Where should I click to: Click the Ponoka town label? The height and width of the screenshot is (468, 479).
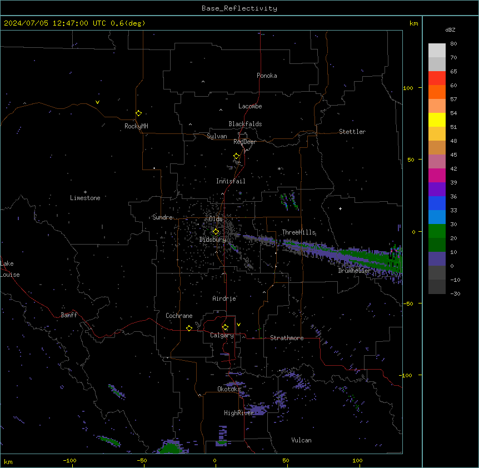pyautogui.click(x=267, y=76)
